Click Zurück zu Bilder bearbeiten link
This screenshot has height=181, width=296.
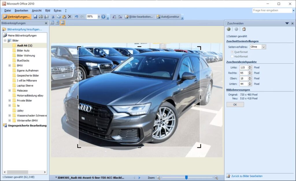pyautogui.click(x=246, y=176)
